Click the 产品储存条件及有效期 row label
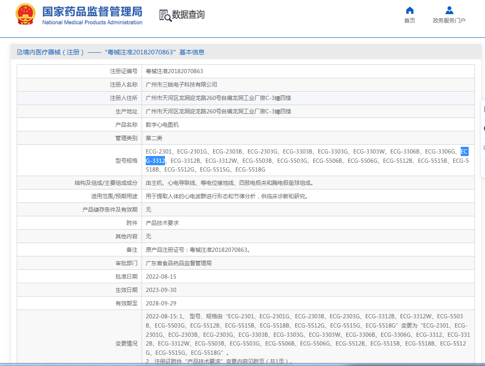The image size is (485, 366). [x=110, y=210]
